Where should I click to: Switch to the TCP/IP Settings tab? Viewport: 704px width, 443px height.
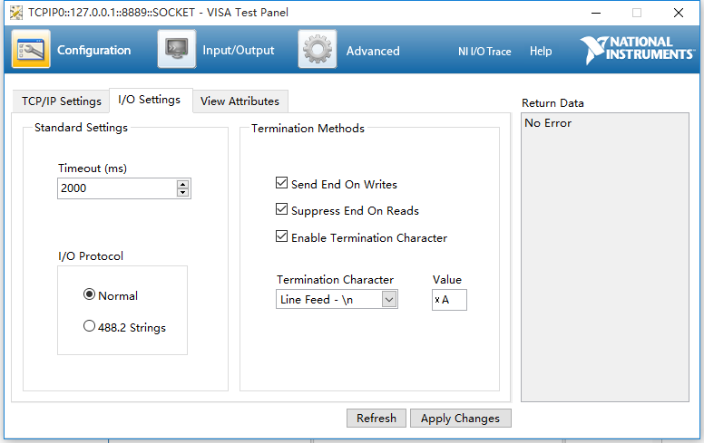pos(62,101)
